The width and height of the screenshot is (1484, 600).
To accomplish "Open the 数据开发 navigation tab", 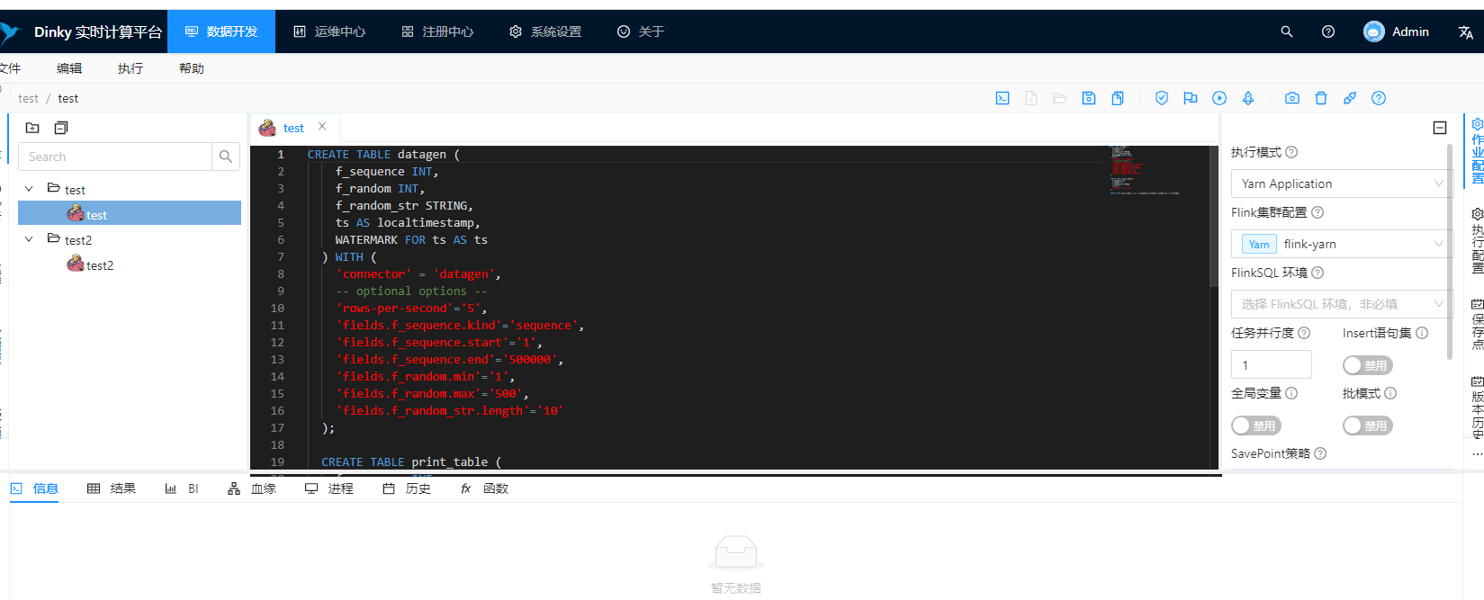I will point(221,31).
